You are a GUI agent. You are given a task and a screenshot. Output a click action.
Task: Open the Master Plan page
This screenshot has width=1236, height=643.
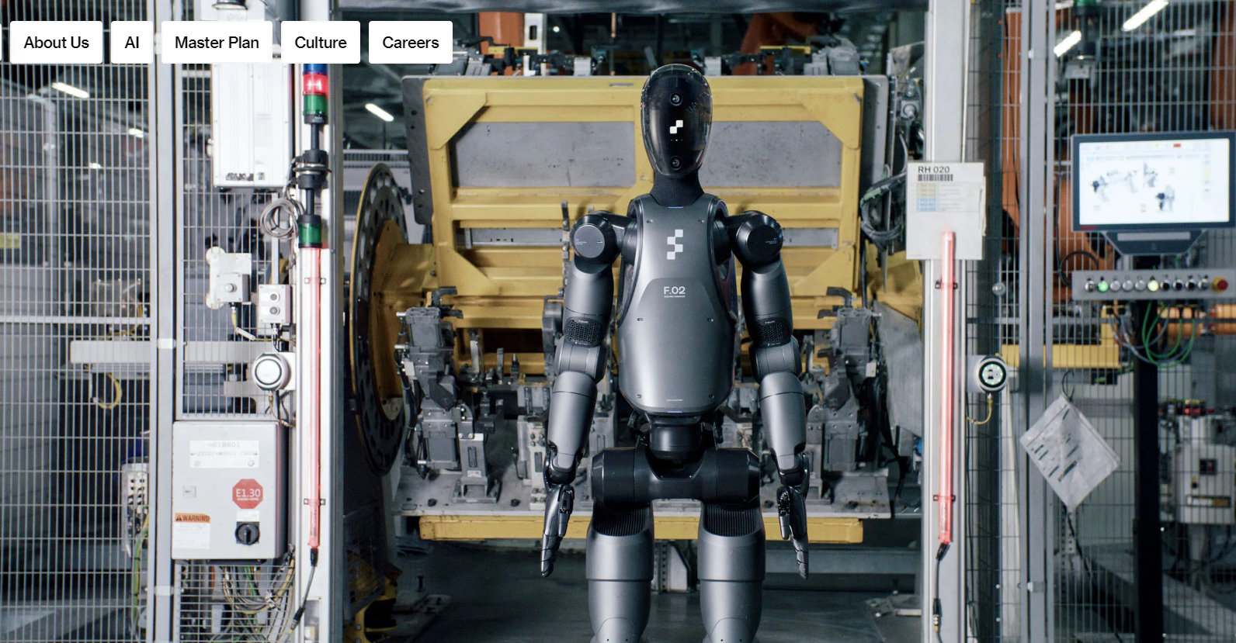point(217,43)
